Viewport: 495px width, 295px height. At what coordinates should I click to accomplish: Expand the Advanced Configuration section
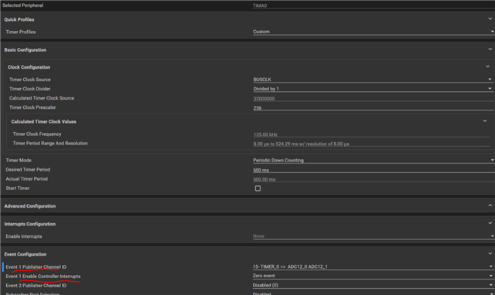490,205
